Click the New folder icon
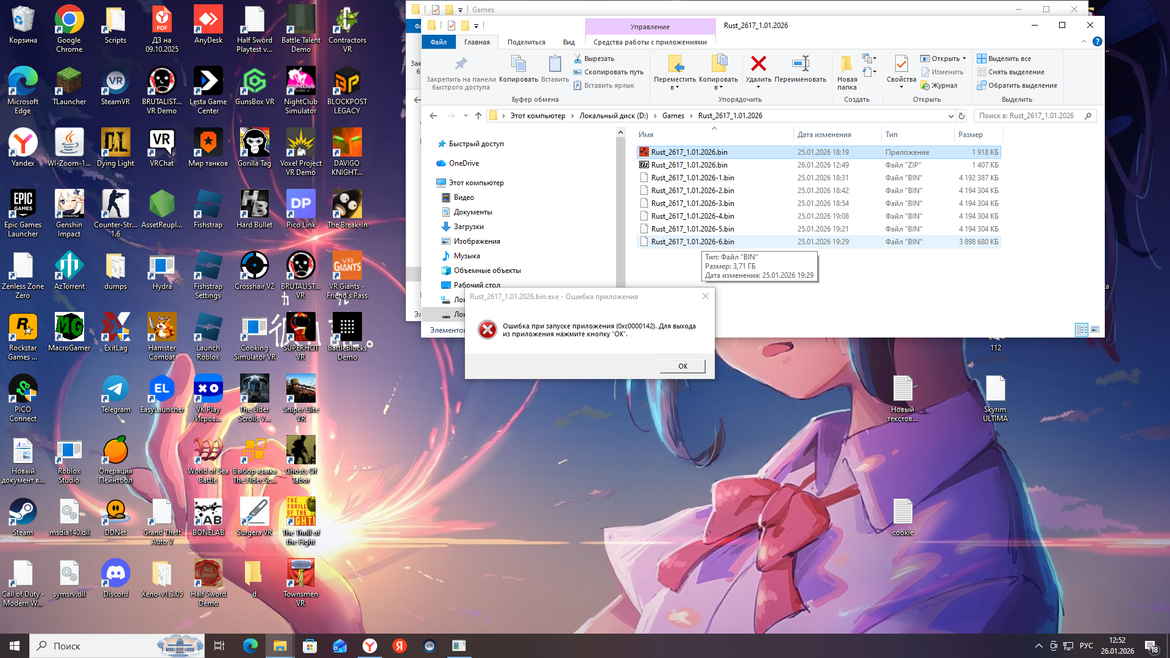 (x=846, y=63)
